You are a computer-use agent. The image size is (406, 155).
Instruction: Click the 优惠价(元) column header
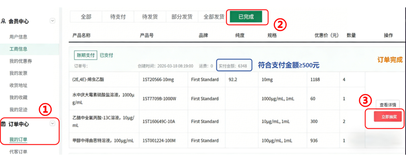tap(327, 35)
